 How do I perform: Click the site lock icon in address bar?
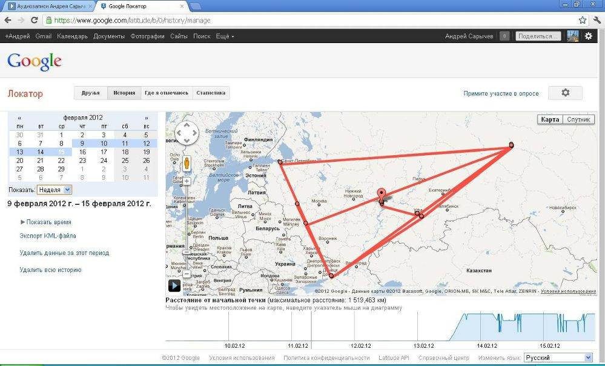48,20
